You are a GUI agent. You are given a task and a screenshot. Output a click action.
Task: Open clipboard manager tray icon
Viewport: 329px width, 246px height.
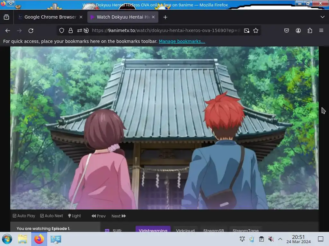pos(262,239)
